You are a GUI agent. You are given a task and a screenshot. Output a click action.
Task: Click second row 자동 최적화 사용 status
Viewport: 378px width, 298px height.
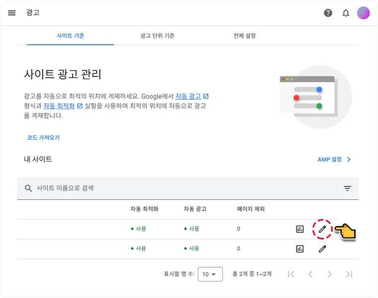pyautogui.click(x=138, y=248)
